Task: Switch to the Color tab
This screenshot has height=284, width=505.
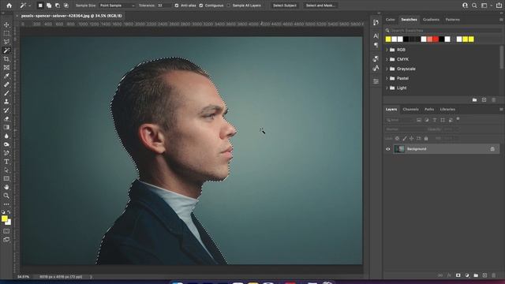Action: 391,20
